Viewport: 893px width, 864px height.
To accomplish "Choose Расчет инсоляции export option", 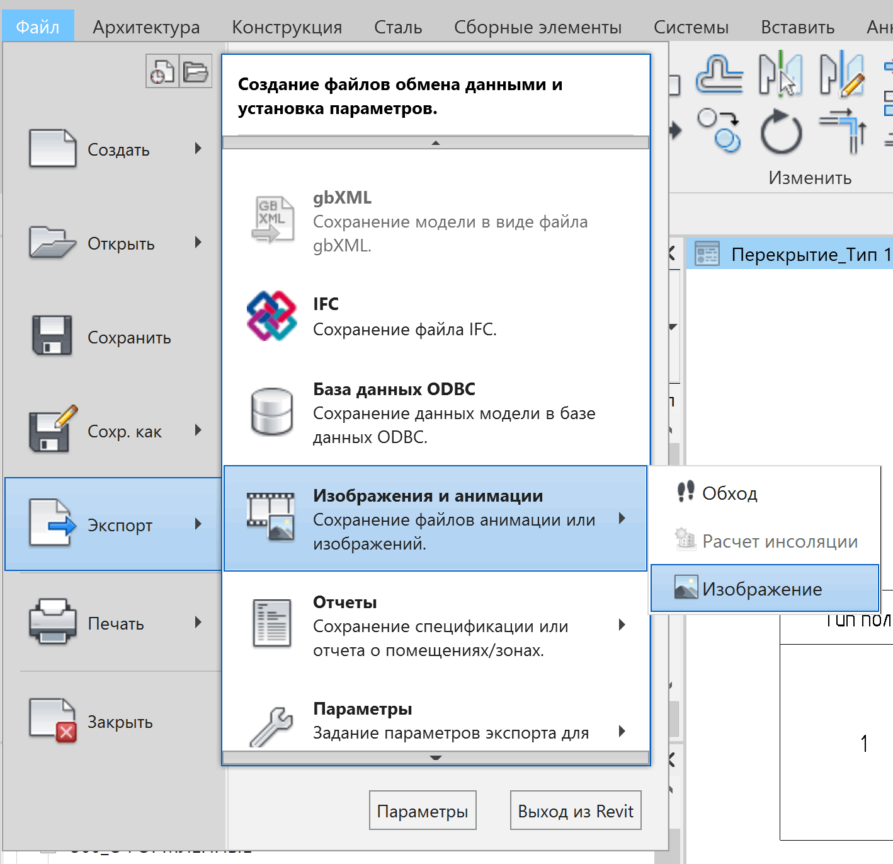I will [x=765, y=541].
